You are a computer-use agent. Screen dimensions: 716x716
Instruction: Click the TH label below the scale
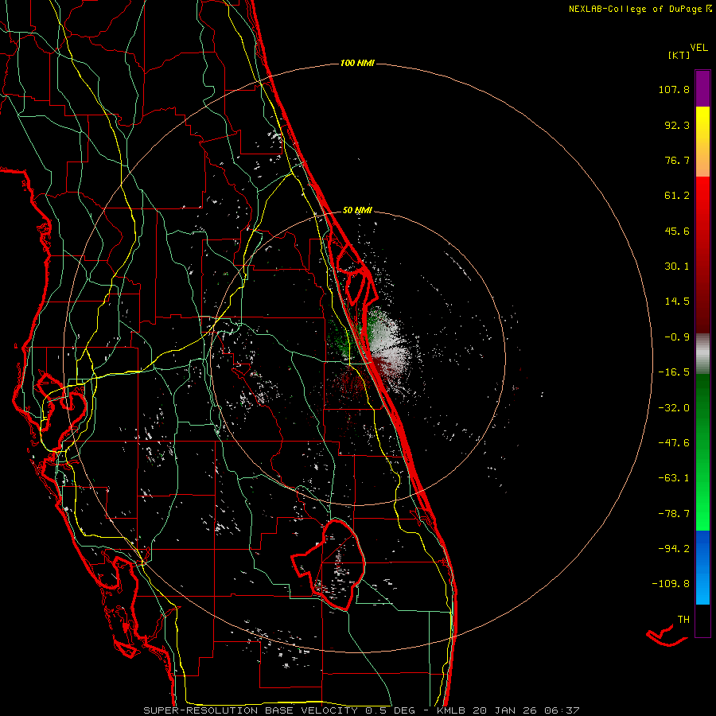tap(683, 620)
